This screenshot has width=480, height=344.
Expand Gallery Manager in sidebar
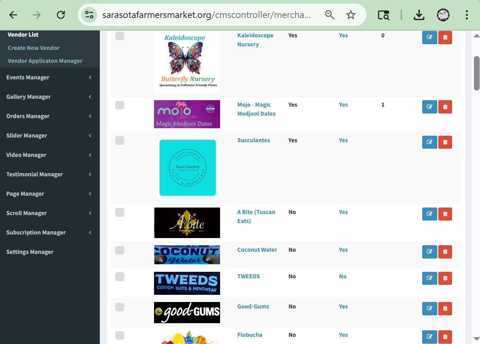pos(49,97)
